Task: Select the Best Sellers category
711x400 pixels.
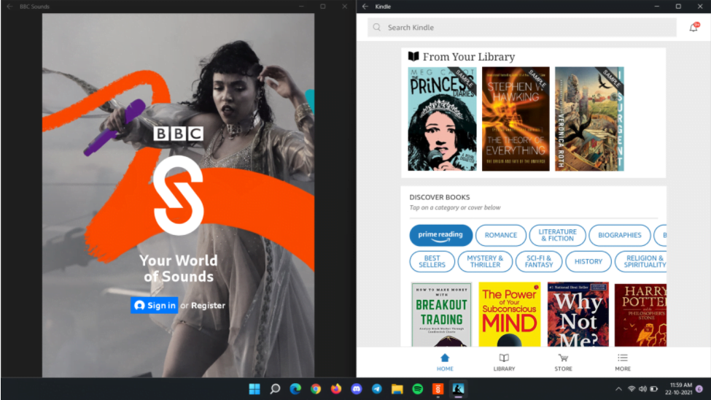Action: tap(432, 261)
